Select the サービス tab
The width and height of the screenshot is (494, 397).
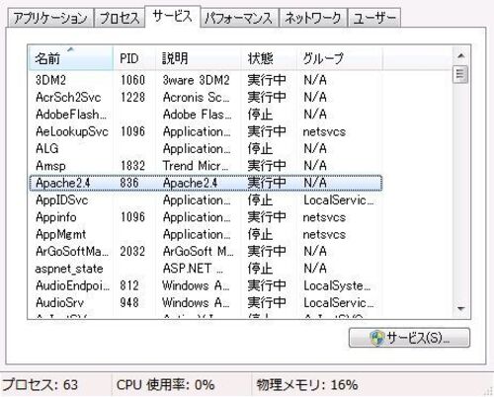point(172,16)
